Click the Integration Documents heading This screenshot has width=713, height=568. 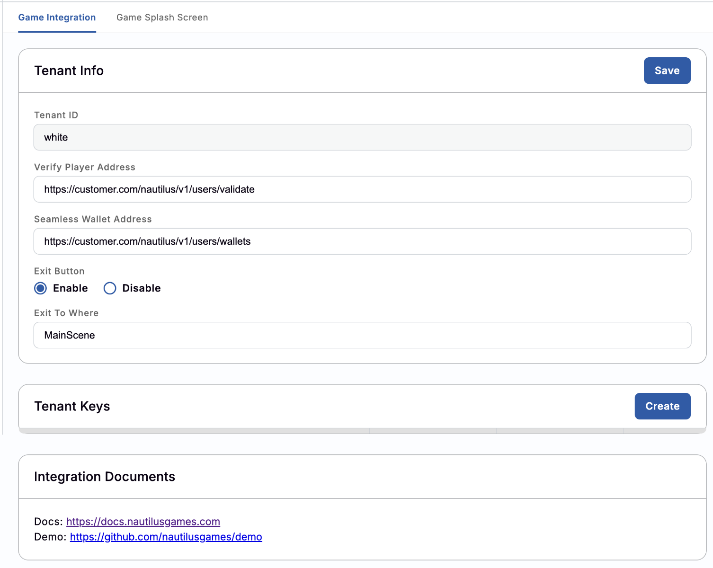click(x=105, y=477)
